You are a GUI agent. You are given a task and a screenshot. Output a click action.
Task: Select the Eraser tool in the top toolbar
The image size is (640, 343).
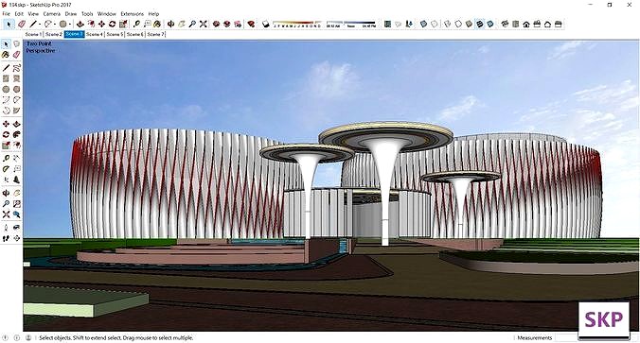(22, 24)
